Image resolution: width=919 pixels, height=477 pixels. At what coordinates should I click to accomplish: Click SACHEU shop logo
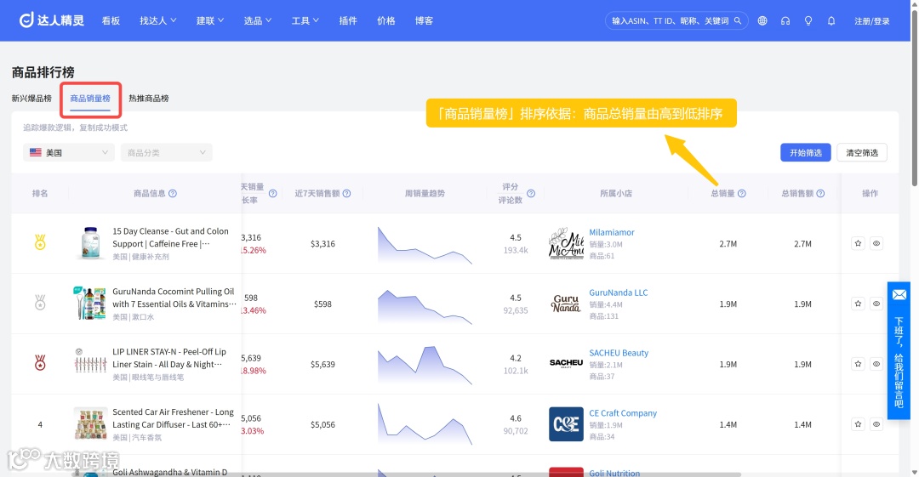click(566, 363)
